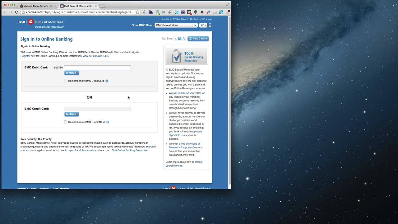Switch language via Français link
The width and height of the screenshot is (398, 224).
click(208, 19)
